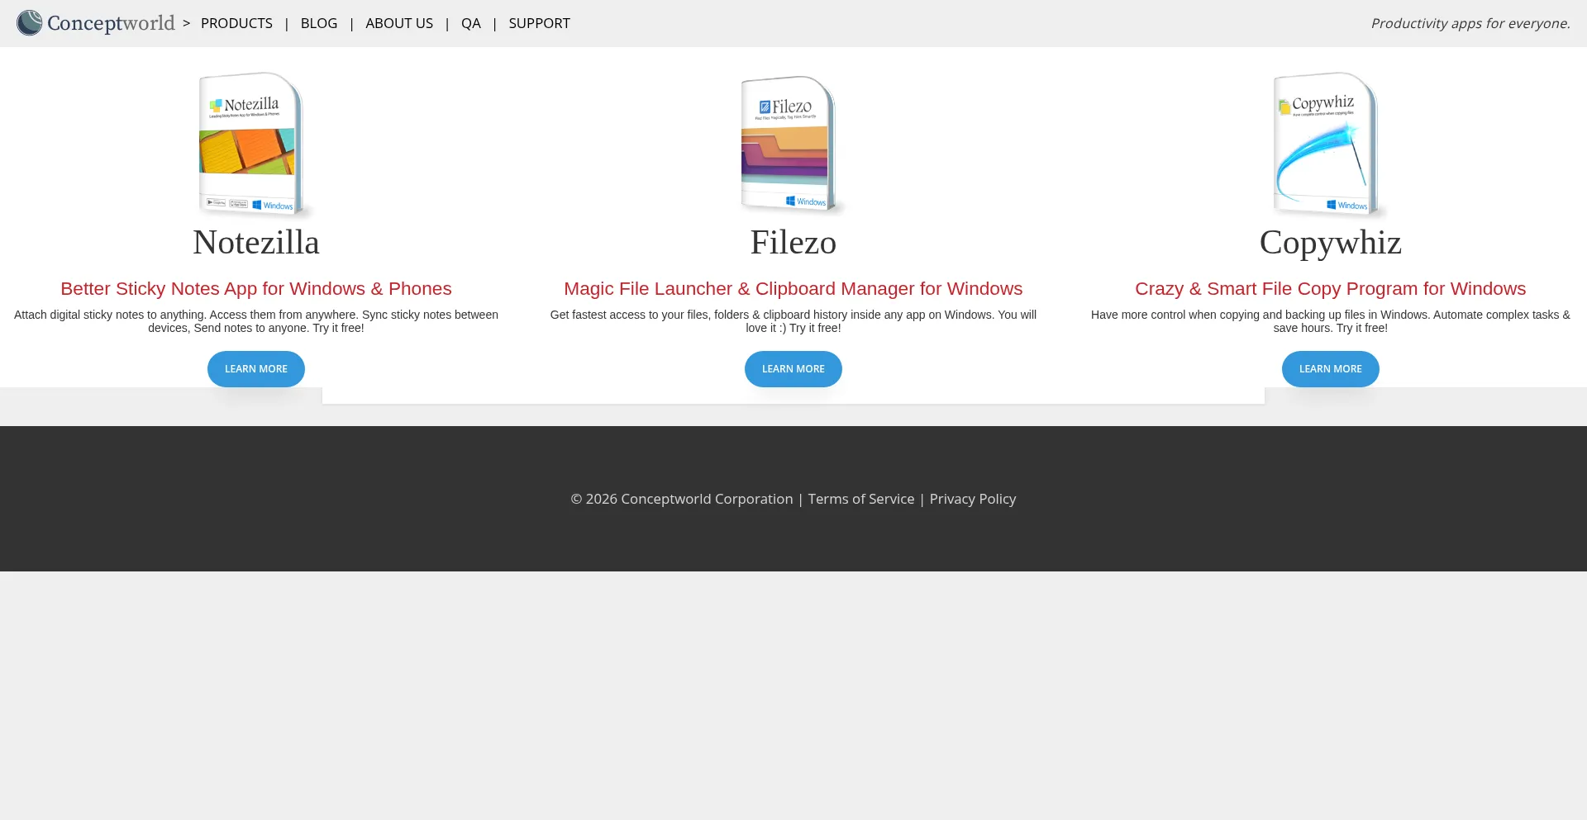
Task: Open the Copywhiz title heading
Action: point(1331,242)
